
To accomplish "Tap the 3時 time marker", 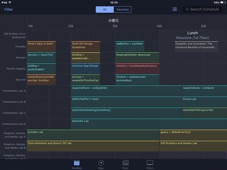I will pos(115,26).
